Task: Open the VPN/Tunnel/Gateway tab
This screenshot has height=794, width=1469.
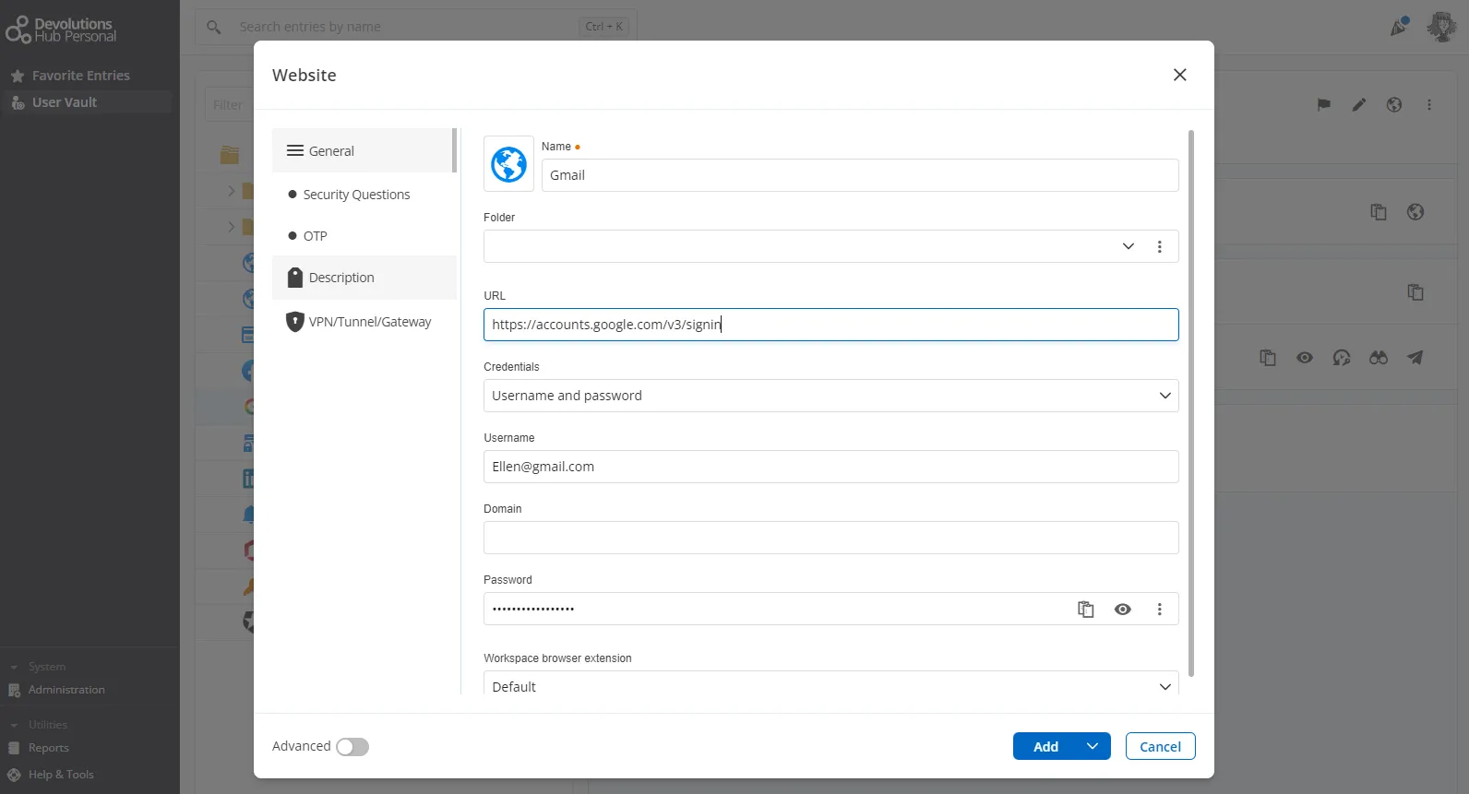Action: pyautogui.click(x=364, y=322)
